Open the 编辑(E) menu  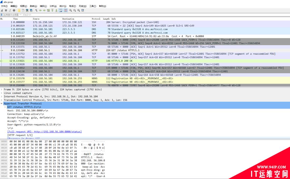pos(14,6)
